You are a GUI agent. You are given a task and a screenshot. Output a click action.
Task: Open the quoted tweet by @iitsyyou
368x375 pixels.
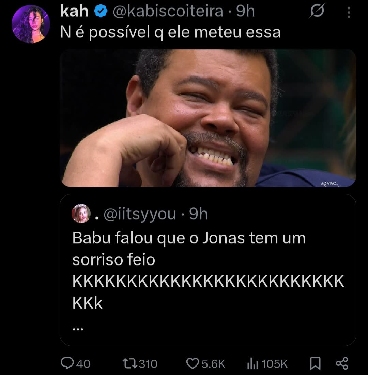208,270
